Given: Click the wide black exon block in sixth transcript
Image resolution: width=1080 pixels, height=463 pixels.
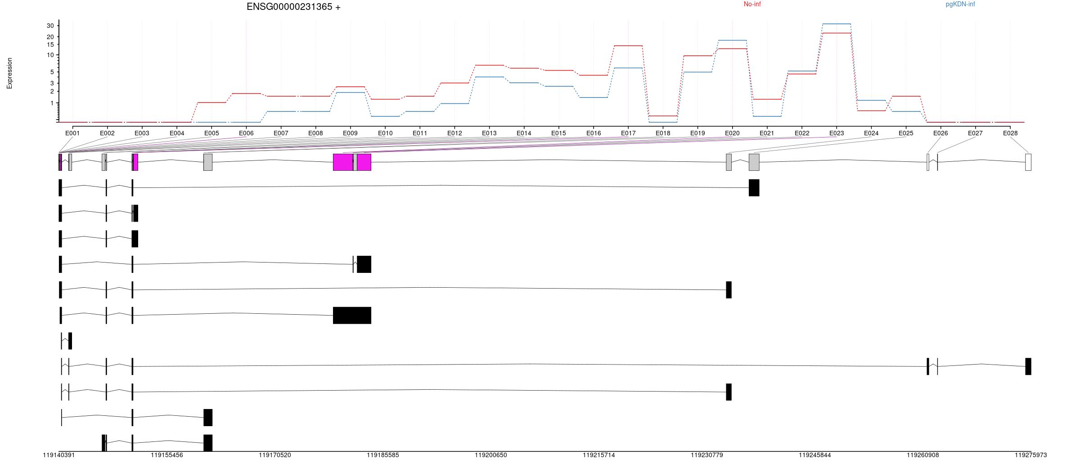Looking at the screenshot, I should tap(352, 316).
